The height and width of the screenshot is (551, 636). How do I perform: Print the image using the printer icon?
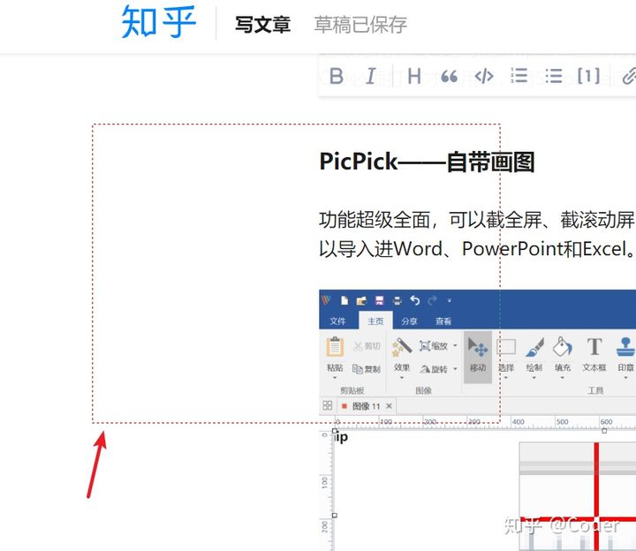[x=397, y=300]
